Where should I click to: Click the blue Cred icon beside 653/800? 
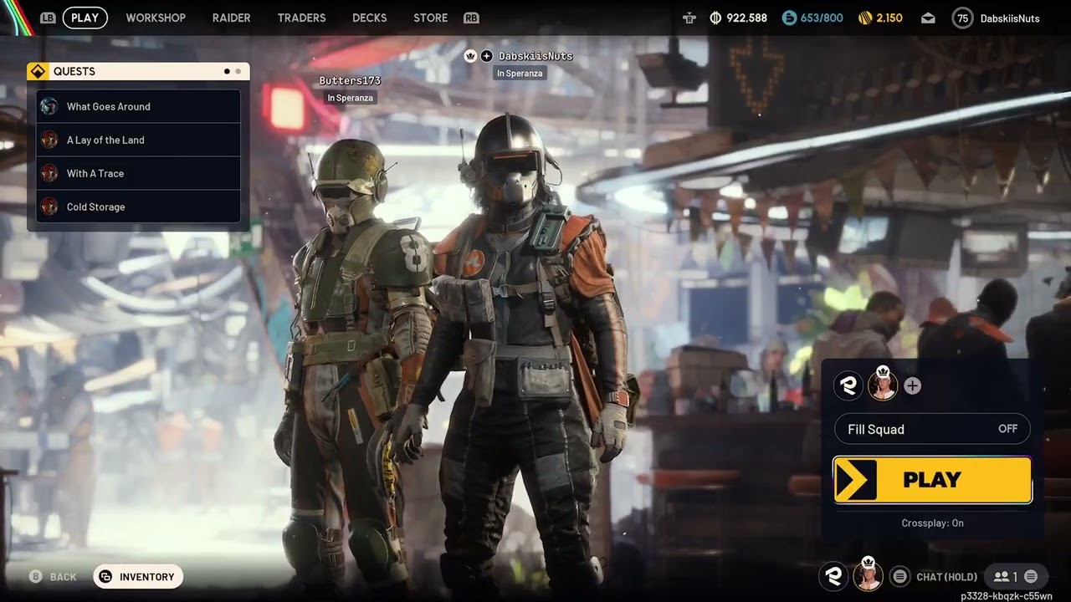[789, 18]
